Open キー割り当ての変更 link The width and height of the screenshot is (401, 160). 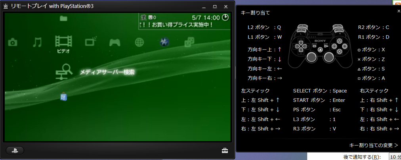(x=374, y=145)
